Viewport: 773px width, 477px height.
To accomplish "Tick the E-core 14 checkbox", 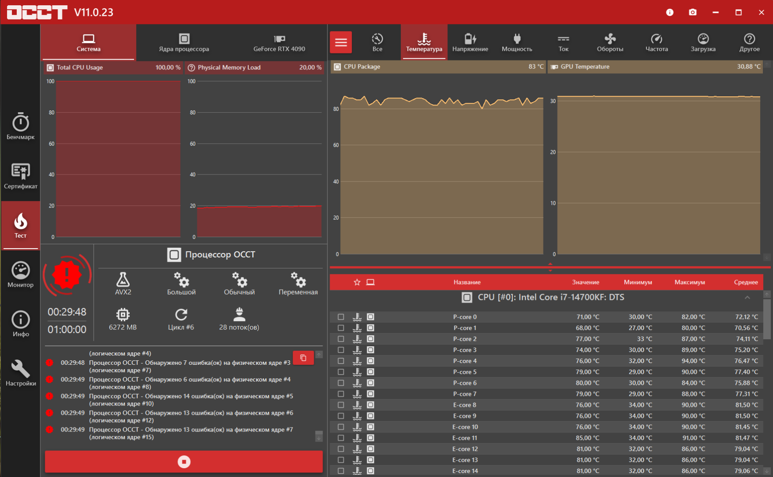I will pyautogui.click(x=341, y=471).
